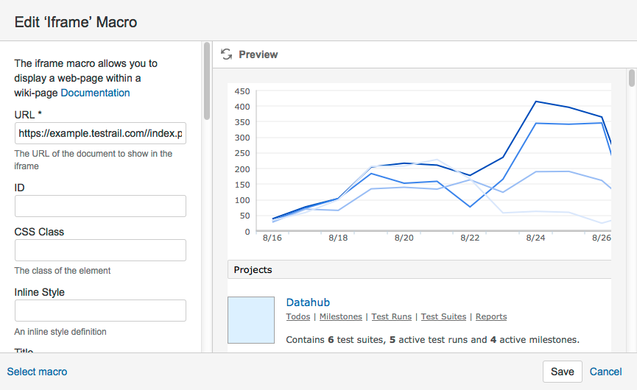The height and width of the screenshot is (390, 637).
Task: Open Datahub Reports link
Action: coord(491,316)
